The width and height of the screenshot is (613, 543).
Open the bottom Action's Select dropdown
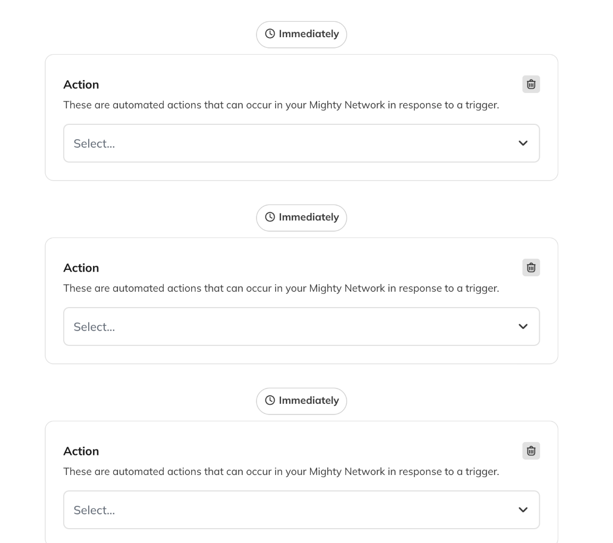click(301, 510)
